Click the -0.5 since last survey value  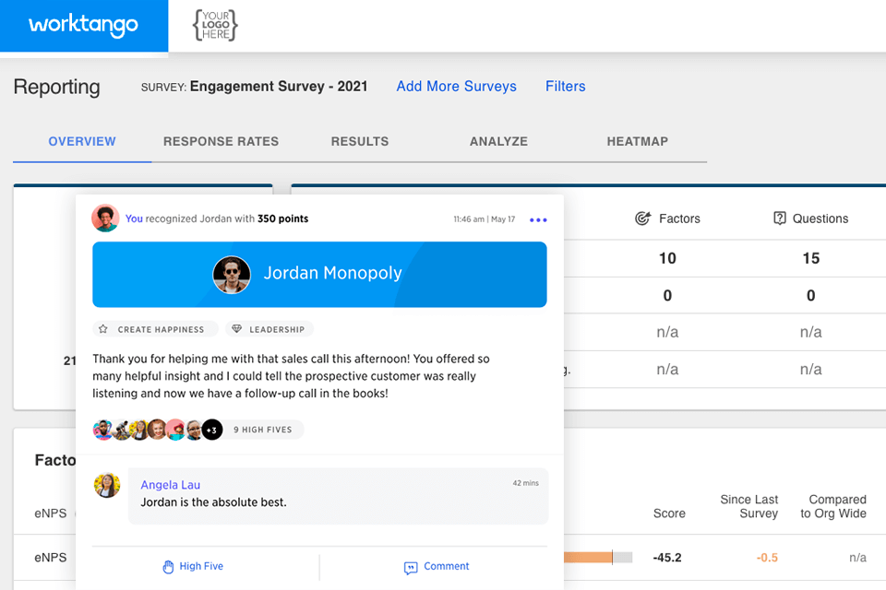767,558
